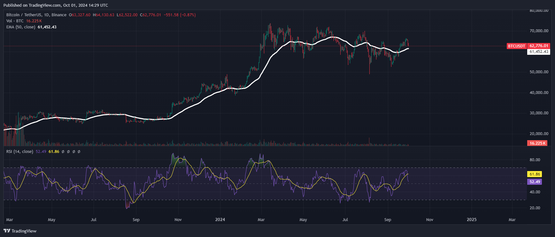Click the low value L62,522.00
The image size is (555, 237).
pos(127,15)
